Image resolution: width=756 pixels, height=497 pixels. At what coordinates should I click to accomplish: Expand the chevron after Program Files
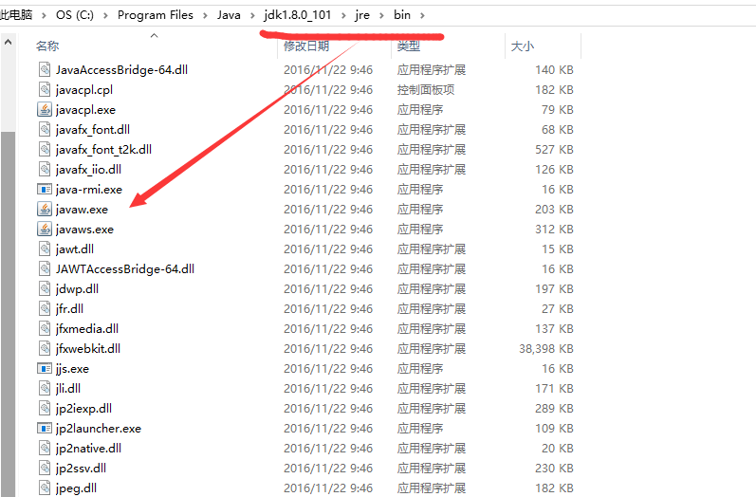coord(205,15)
